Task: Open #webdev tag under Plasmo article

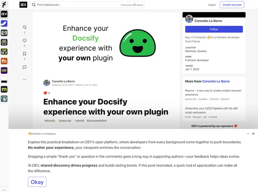Action: point(202,99)
